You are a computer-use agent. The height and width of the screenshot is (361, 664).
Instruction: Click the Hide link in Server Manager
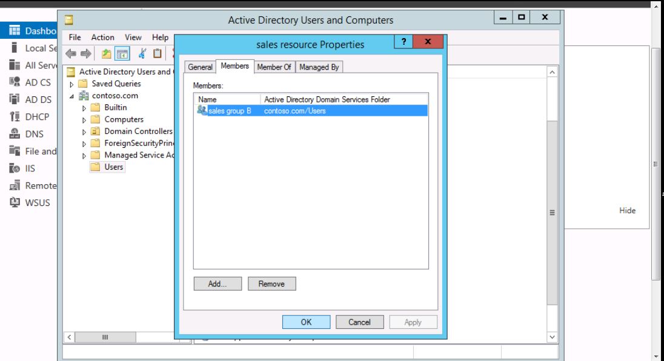pos(627,210)
